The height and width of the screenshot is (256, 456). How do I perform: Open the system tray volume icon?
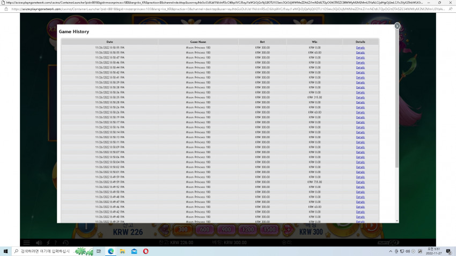tap(408, 251)
